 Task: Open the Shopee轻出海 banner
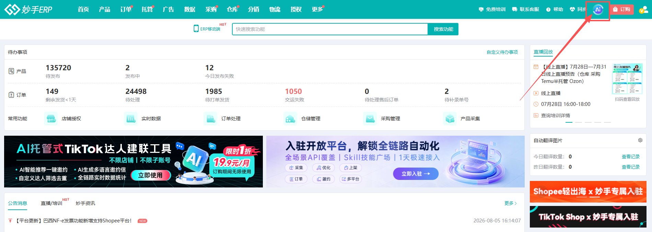[x=588, y=192]
